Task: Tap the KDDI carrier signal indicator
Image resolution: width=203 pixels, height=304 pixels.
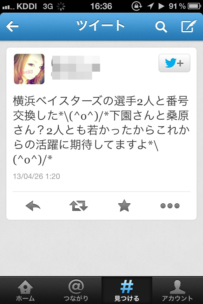Action: [19, 6]
